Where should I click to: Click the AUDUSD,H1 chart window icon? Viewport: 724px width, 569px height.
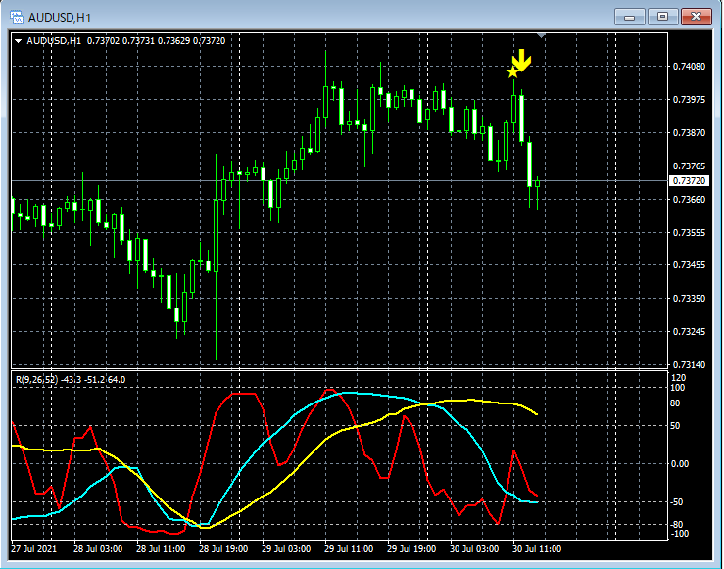(x=16, y=17)
